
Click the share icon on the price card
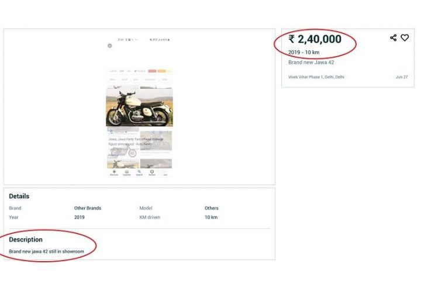pyautogui.click(x=393, y=38)
